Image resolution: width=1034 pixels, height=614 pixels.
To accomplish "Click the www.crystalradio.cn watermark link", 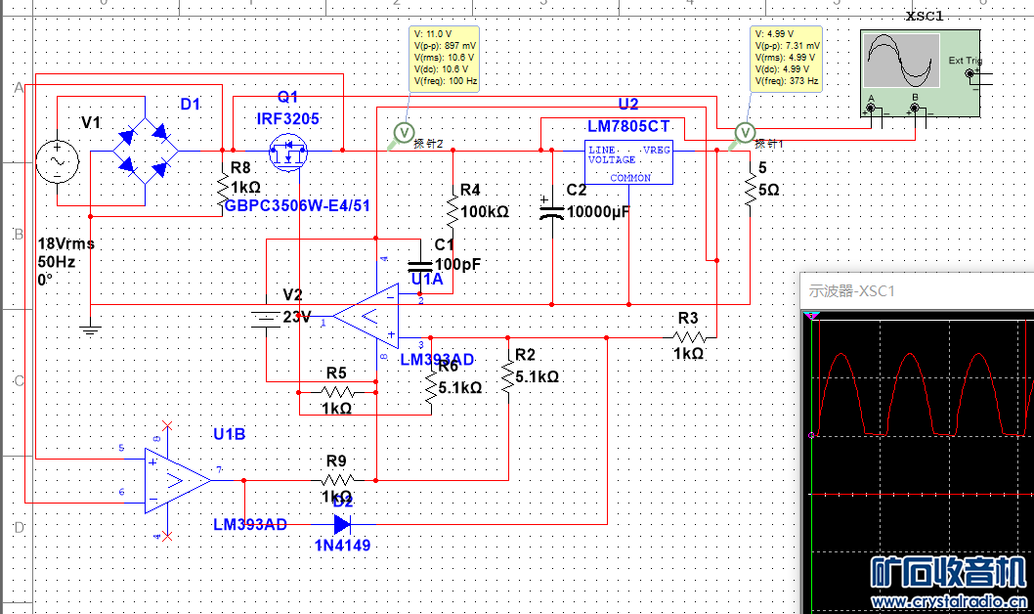I will tap(946, 602).
